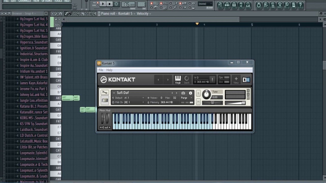This screenshot has width=326, height=183.
Task: Click the Kontakt Quick-load icon
Action: pyautogui.click(x=187, y=80)
